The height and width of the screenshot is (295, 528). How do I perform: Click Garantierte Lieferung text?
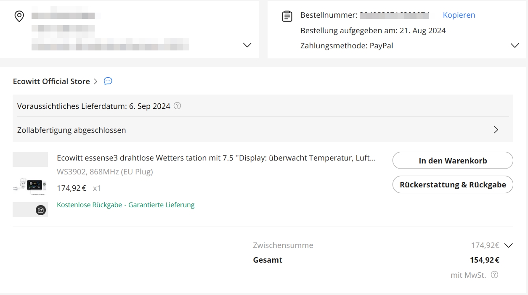tap(162, 205)
